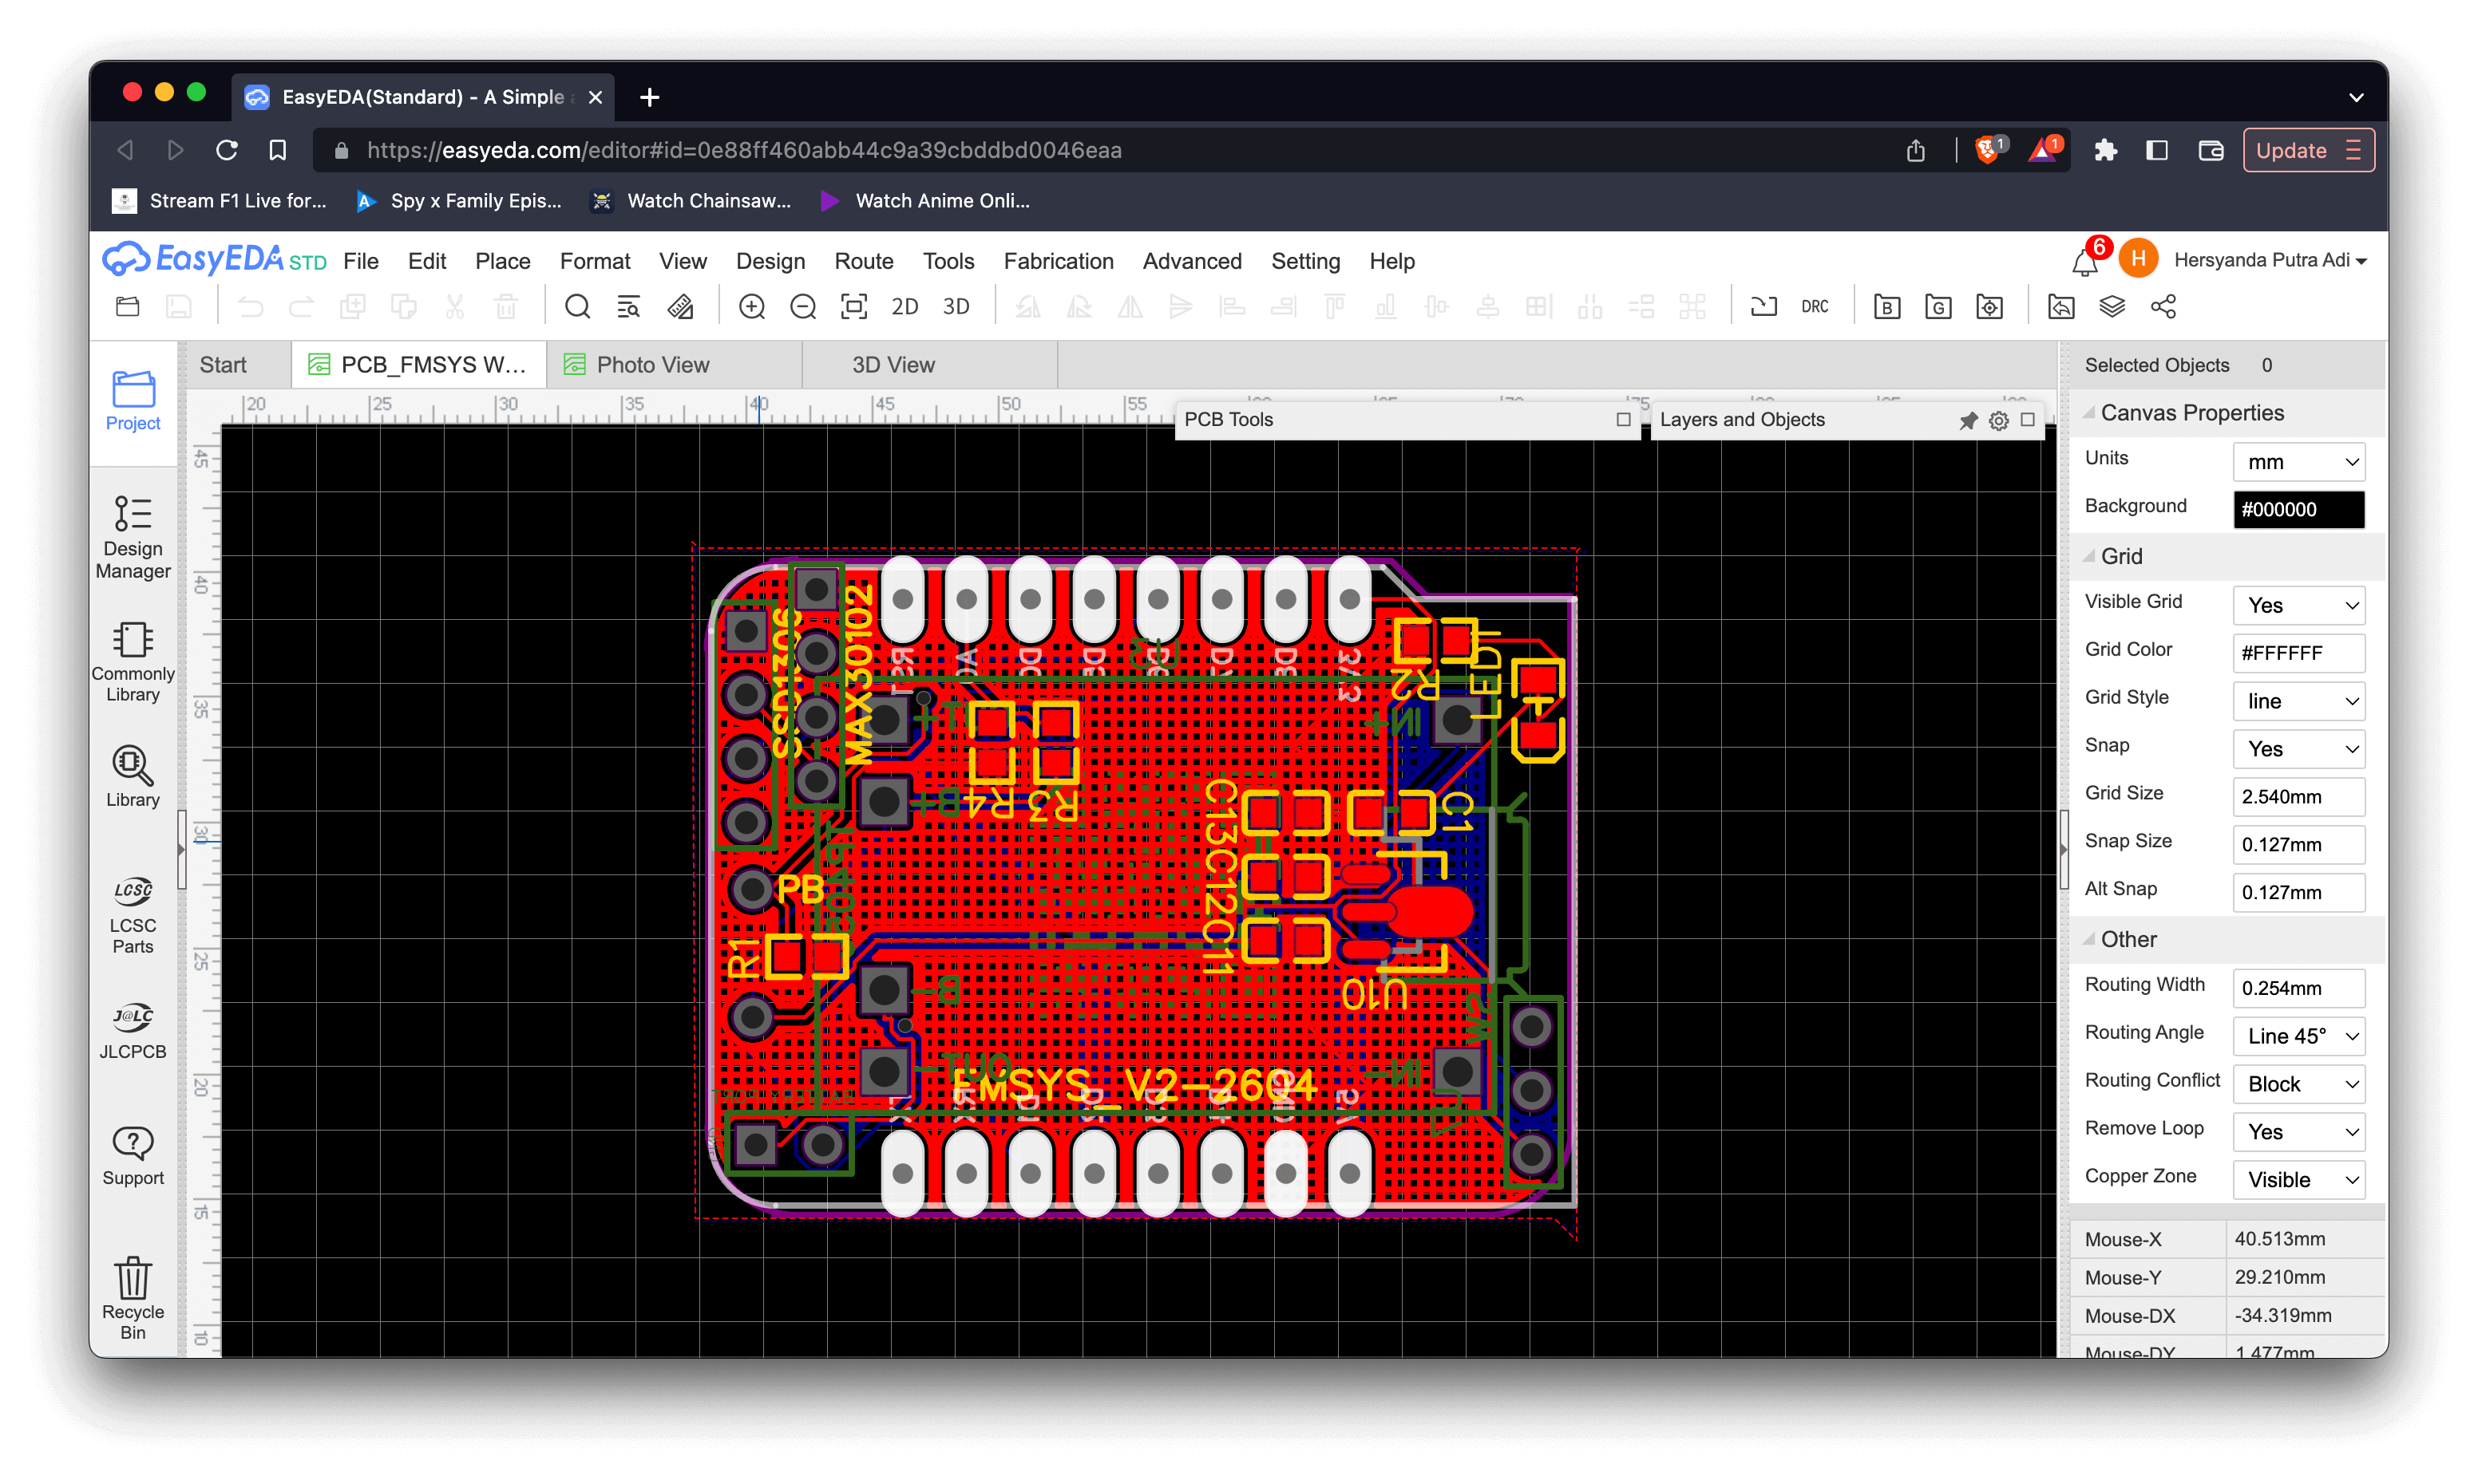Run the DRC check from toolbar
2478x1476 pixels.
[x=1815, y=306]
